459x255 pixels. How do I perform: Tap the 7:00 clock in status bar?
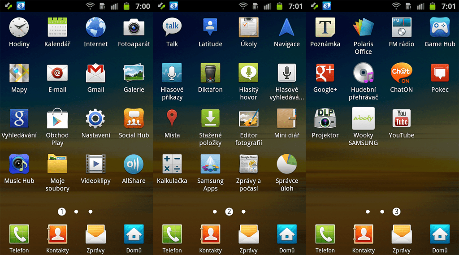pyautogui.click(x=143, y=6)
